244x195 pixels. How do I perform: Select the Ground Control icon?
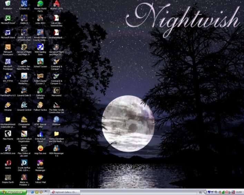24,105
